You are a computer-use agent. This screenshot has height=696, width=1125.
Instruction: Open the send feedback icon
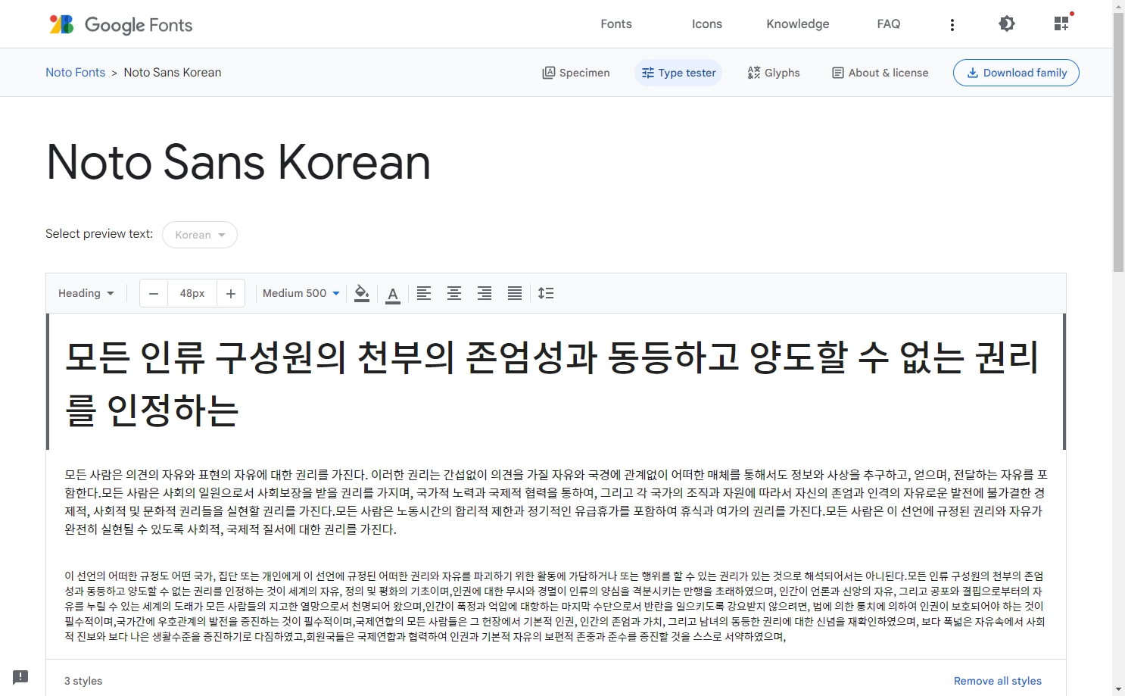[20, 677]
